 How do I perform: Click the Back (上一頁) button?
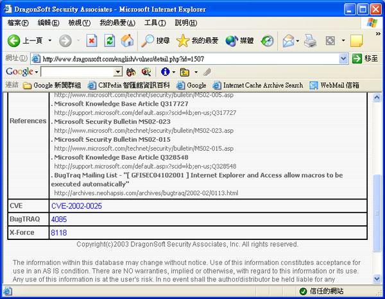26,40
